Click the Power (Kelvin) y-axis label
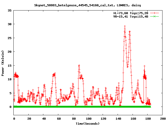The image size is (168, 126). pos(3,63)
